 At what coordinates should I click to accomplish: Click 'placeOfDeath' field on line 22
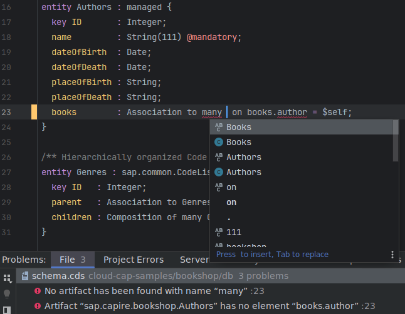(x=82, y=97)
